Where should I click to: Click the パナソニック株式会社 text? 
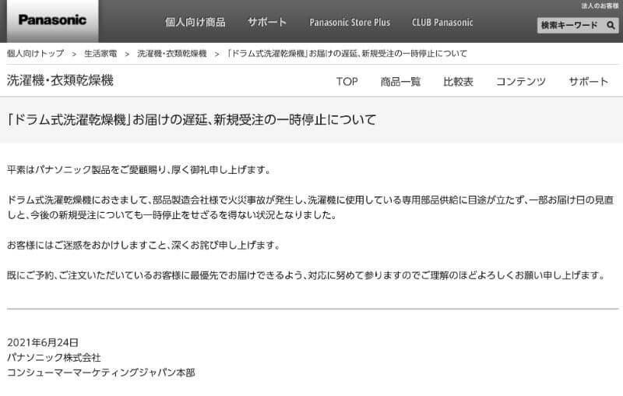click(54, 358)
